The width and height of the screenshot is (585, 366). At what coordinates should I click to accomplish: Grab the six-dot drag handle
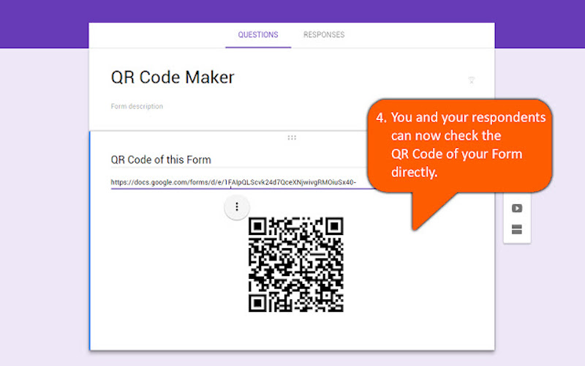tap(292, 138)
